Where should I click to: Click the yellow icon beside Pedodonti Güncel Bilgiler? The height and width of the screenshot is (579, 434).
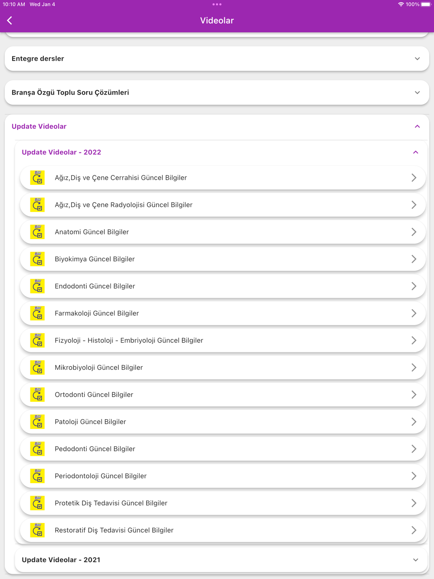tap(37, 449)
